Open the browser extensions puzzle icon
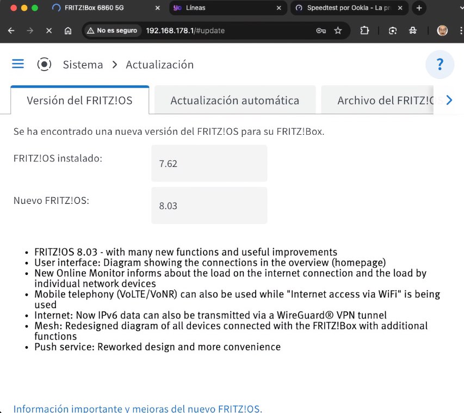 coord(364,30)
